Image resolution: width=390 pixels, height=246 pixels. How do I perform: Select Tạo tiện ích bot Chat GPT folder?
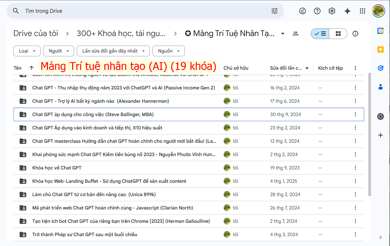tap(121, 221)
